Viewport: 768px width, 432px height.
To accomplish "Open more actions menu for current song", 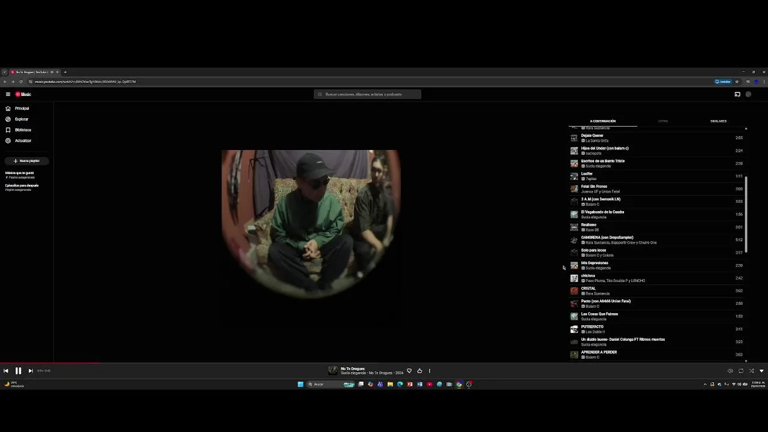I will 430,371.
